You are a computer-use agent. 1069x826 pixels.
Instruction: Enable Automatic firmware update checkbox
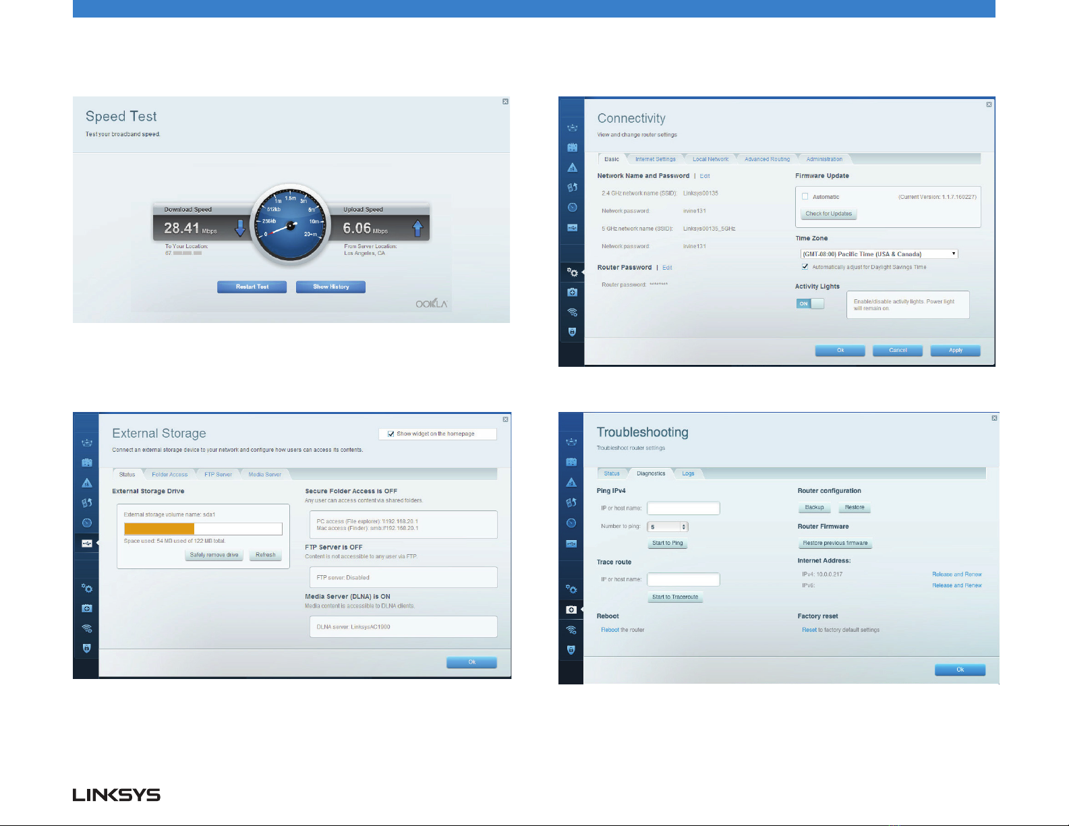(x=805, y=197)
